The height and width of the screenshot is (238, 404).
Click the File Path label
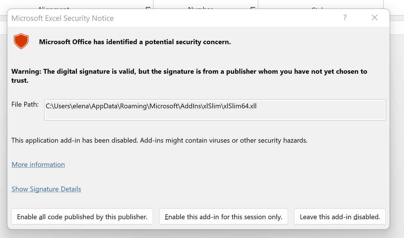point(25,104)
